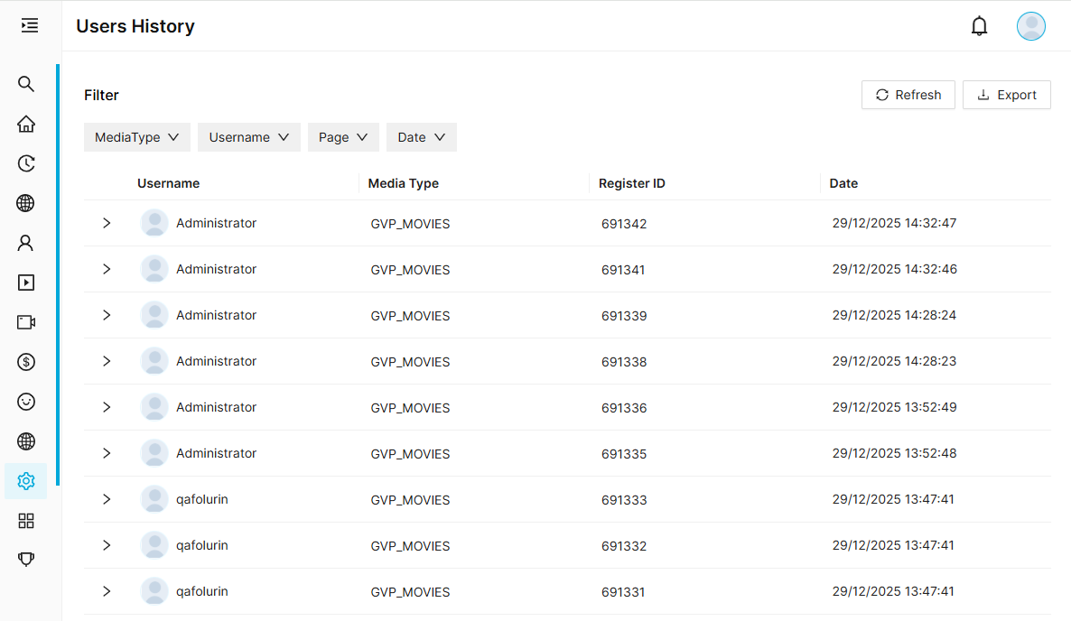Click the Export button
1071x621 pixels.
[1007, 95]
